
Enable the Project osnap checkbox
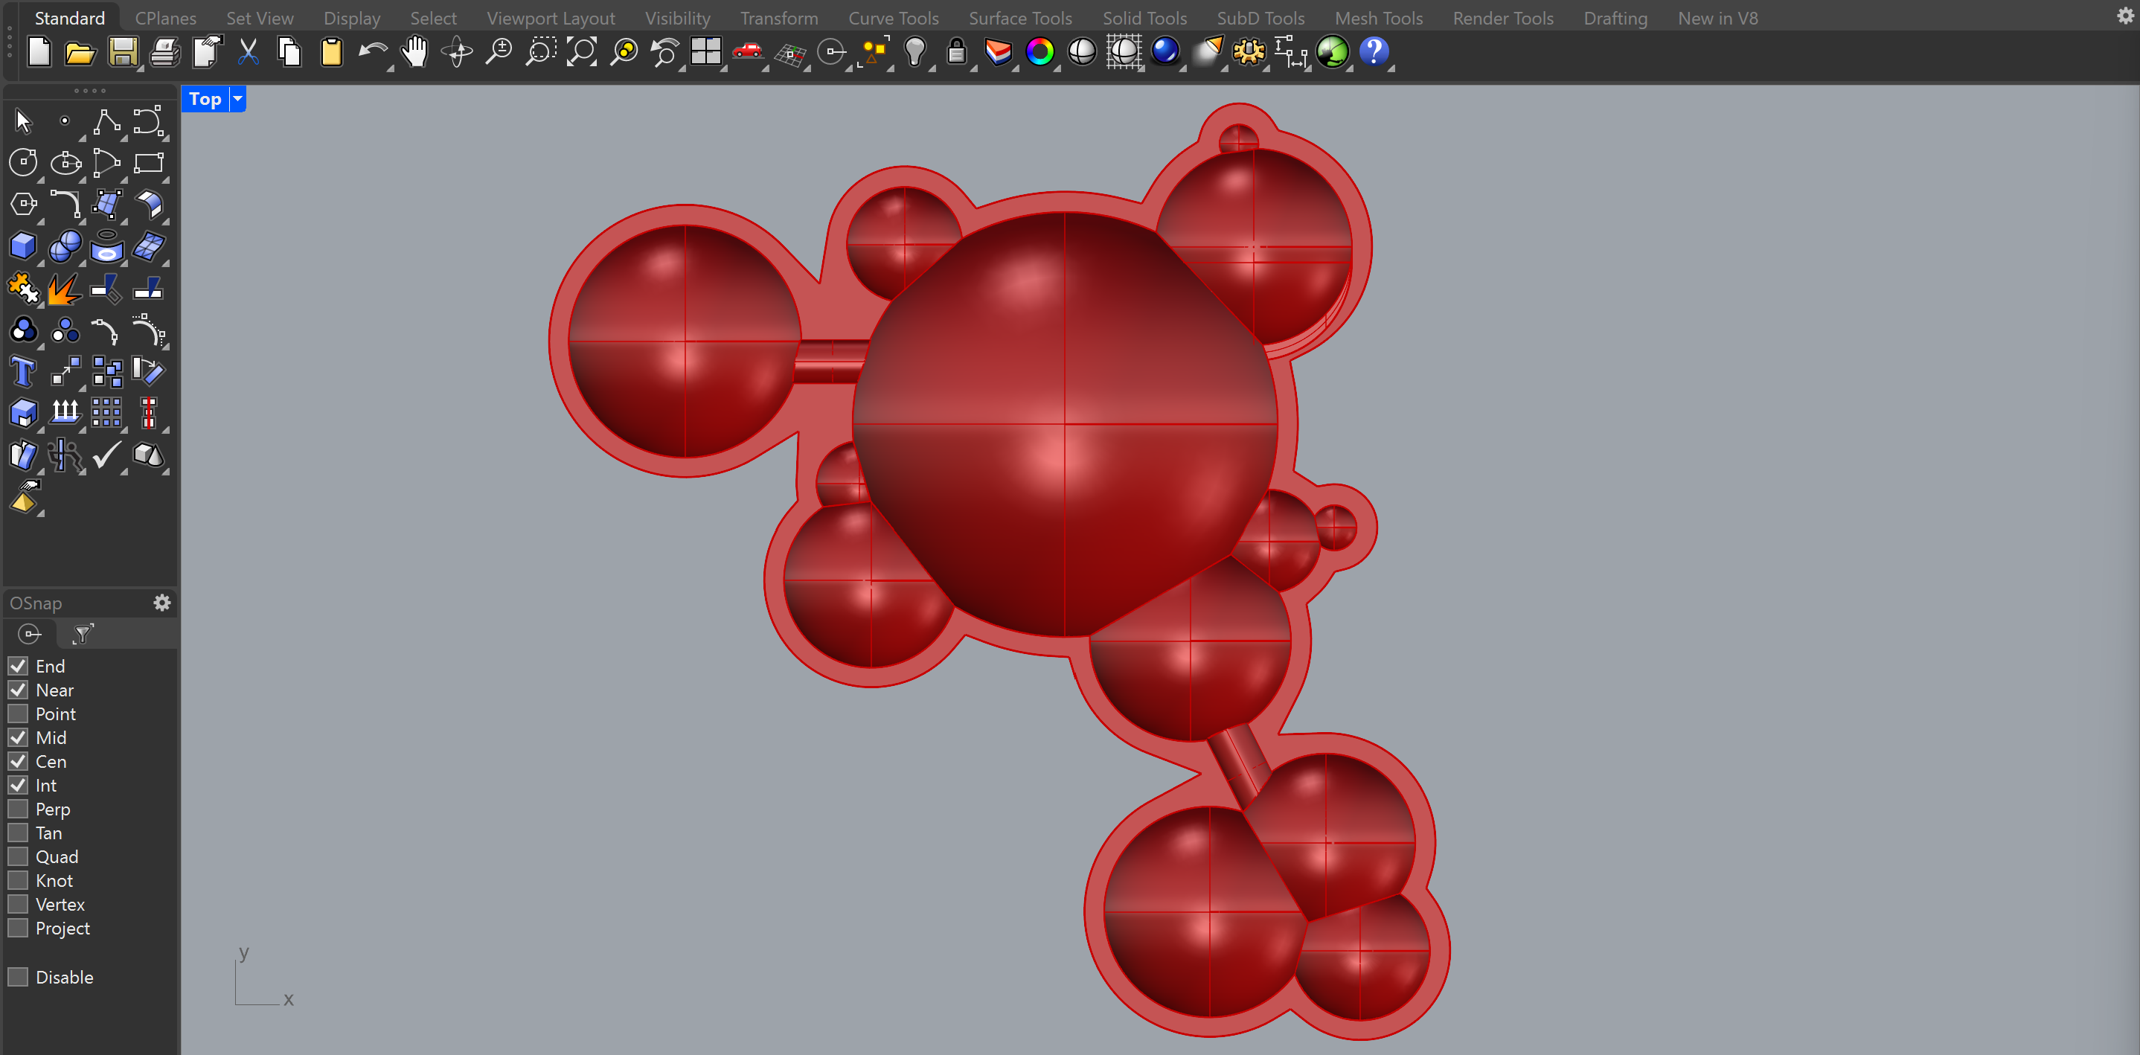17,928
